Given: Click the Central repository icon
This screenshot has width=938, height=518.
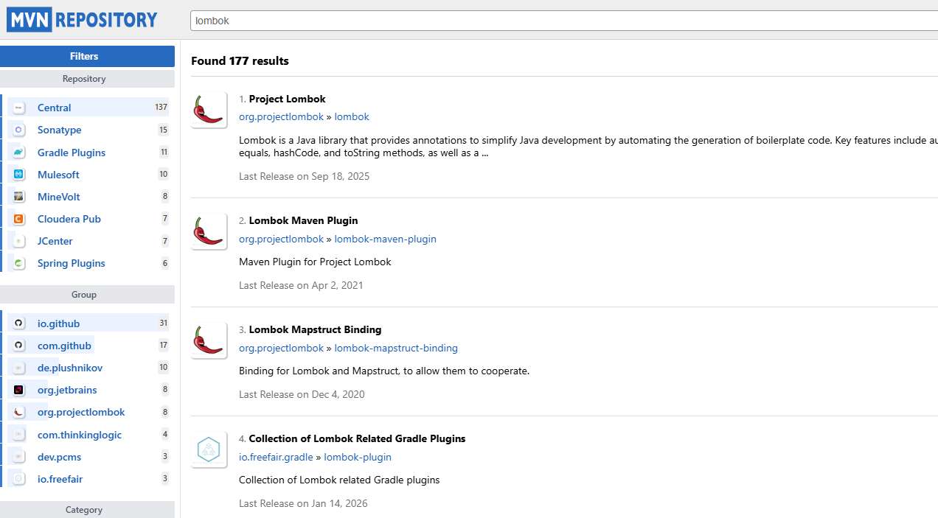Looking at the screenshot, I should point(19,108).
